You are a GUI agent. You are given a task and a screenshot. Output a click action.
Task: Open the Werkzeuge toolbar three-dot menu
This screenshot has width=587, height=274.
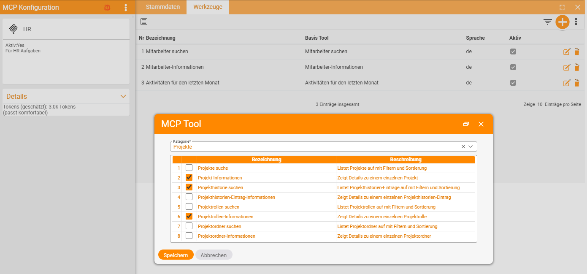pyautogui.click(x=576, y=22)
